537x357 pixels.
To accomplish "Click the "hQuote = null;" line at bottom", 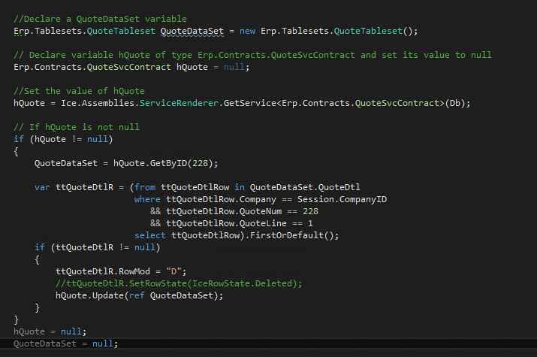I will (x=50, y=331).
